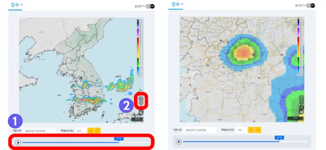Viewport: 326px width, 150px height.
Task: Select the 강수 tab in the left panel
Action: (x=14, y=5)
